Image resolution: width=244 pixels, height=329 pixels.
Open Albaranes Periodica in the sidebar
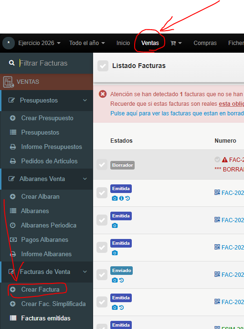point(49,226)
